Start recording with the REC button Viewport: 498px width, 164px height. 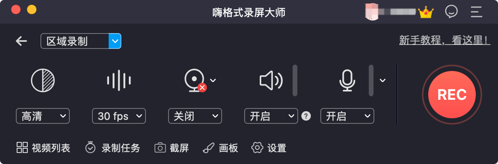pos(452,95)
